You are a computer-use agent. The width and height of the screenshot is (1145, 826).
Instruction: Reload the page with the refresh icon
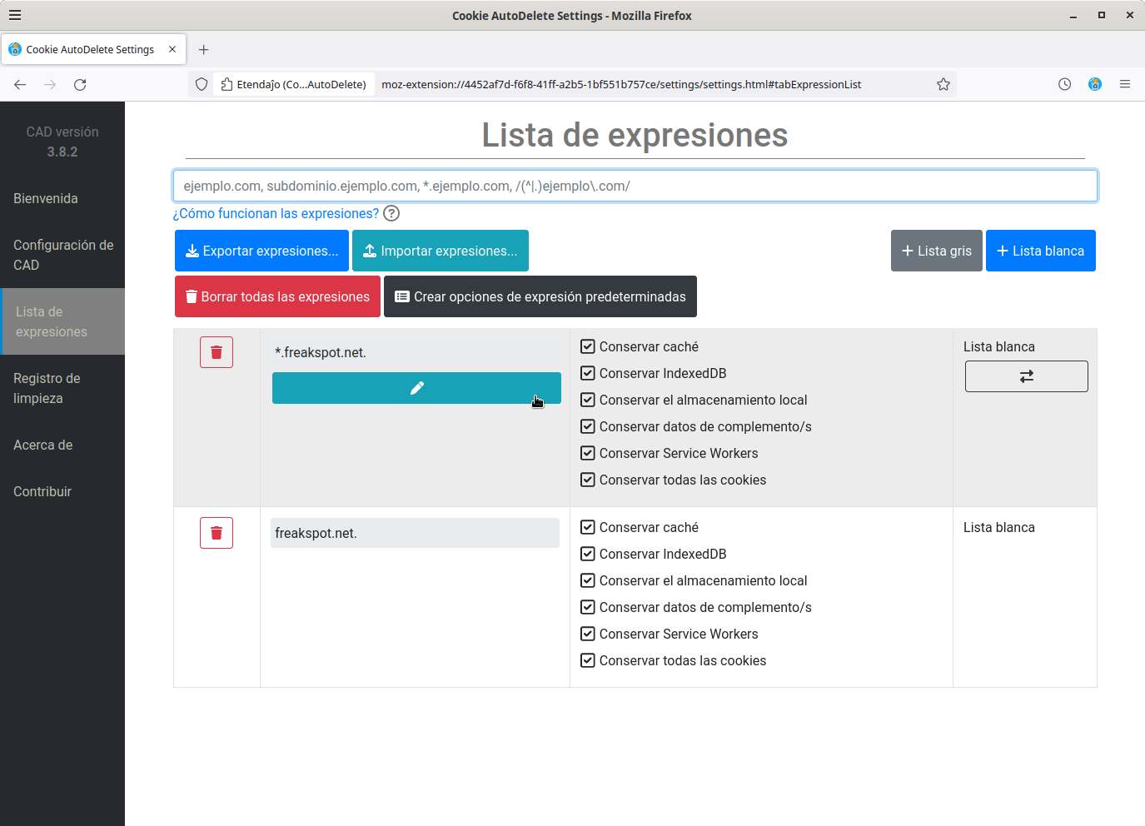point(80,84)
